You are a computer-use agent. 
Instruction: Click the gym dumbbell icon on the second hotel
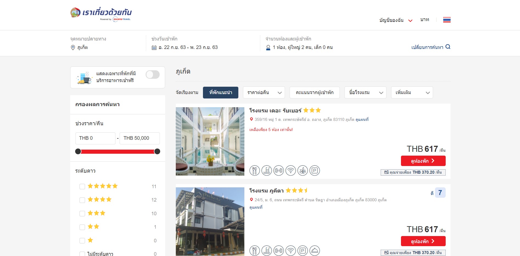pos(279,251)
